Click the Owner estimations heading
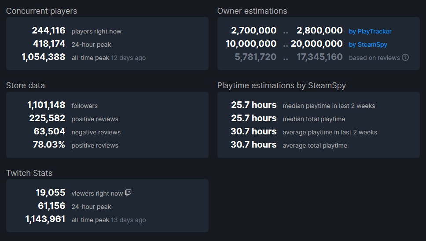The height and width of the screenshot is (241, 426). [252, 11]
